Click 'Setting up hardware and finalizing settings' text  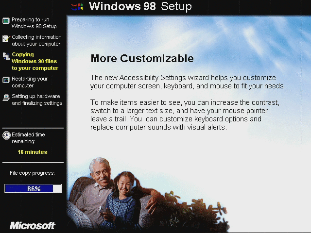pos(37,100)
